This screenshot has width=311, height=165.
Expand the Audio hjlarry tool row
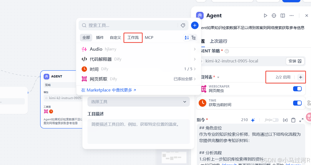[x=139, y=49]
